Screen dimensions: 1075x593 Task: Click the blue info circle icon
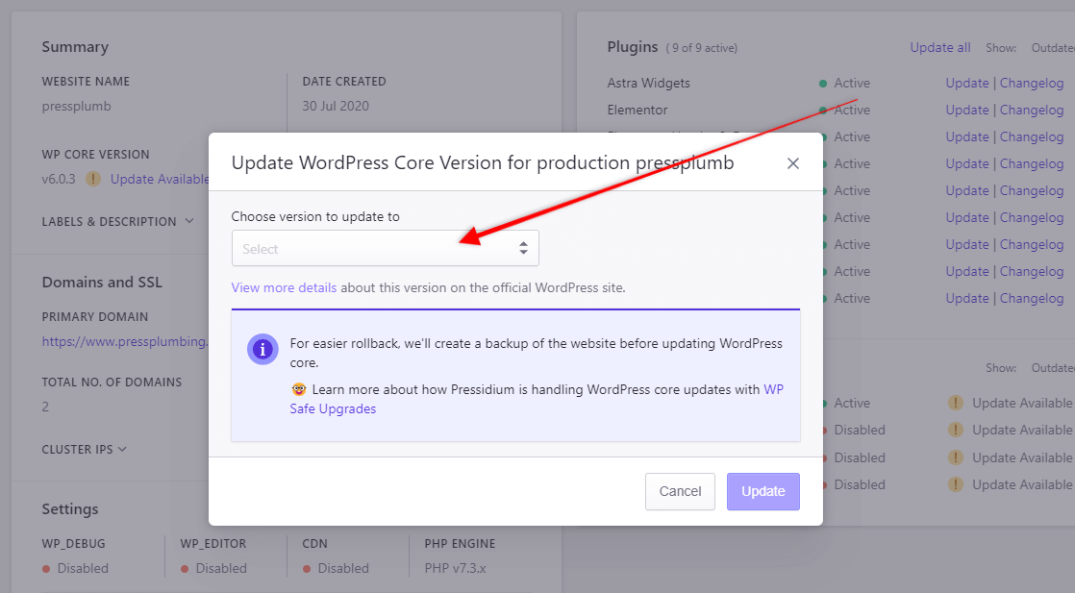tap(262, 350)
